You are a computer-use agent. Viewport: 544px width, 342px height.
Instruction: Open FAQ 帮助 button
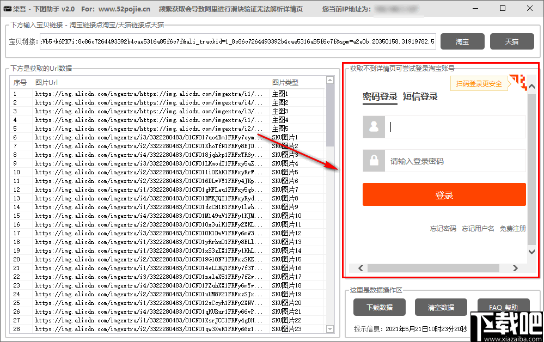pos(503,307)
